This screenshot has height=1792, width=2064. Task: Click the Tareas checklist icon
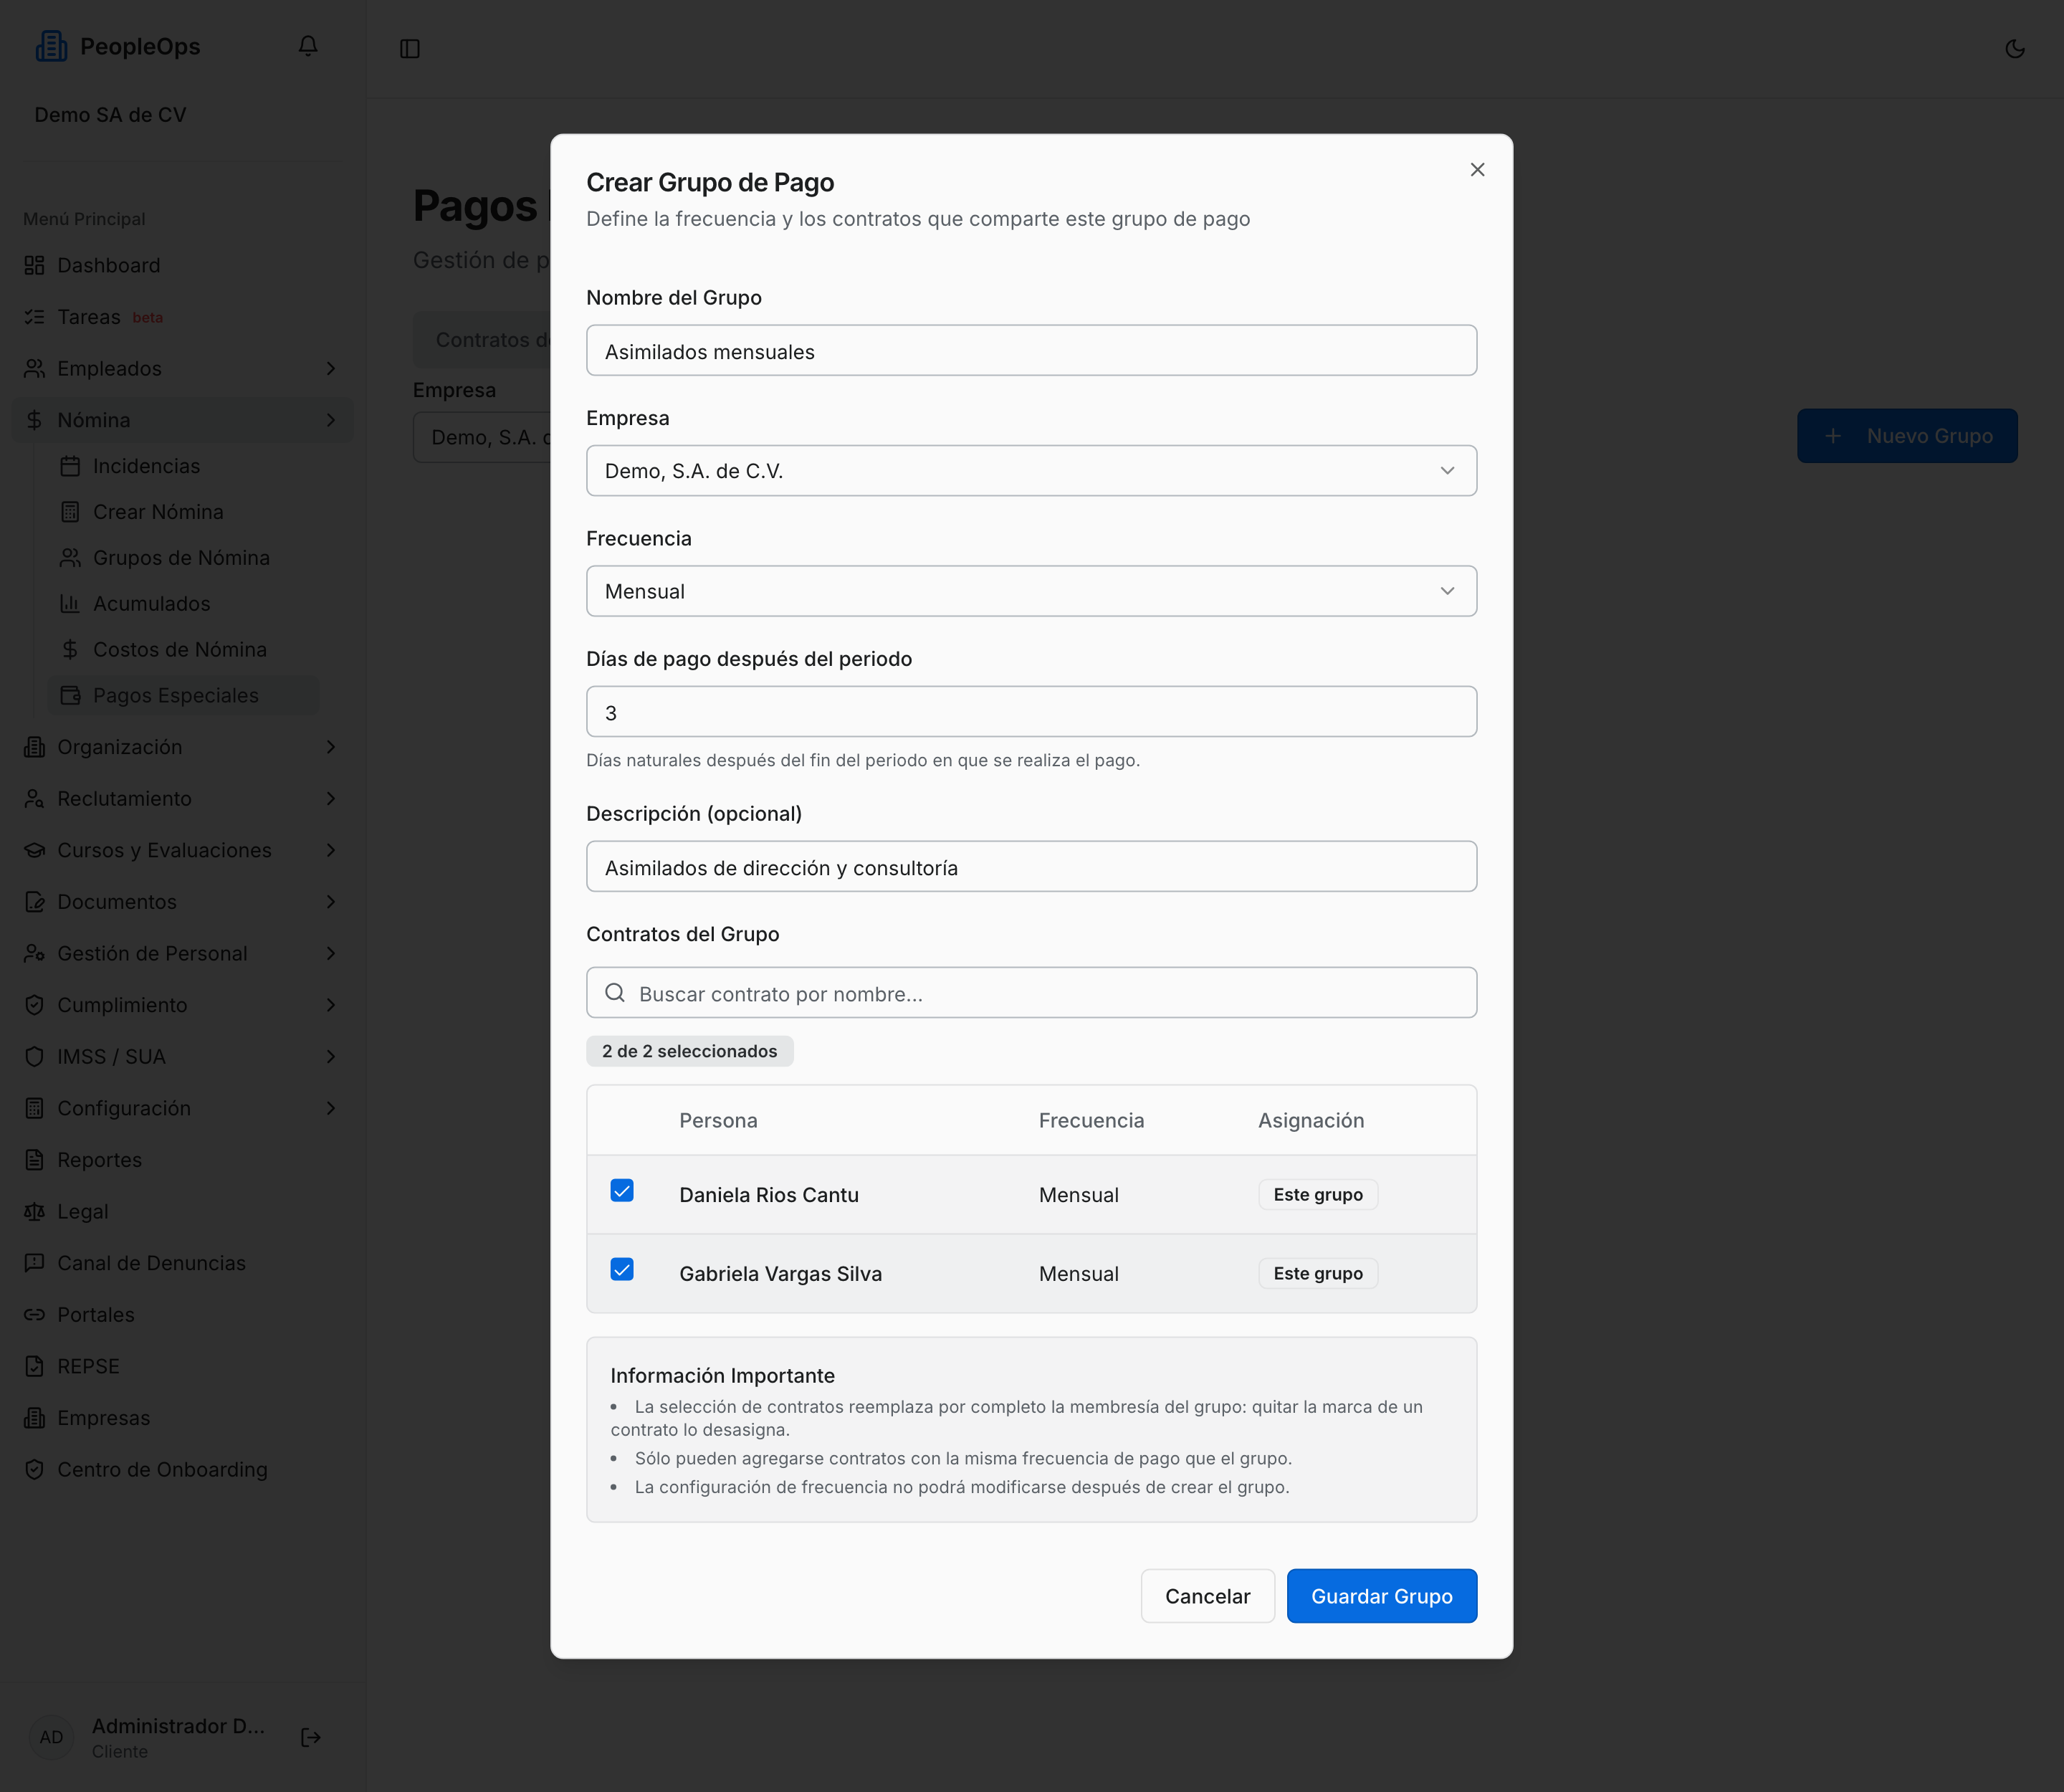point(35,317)
